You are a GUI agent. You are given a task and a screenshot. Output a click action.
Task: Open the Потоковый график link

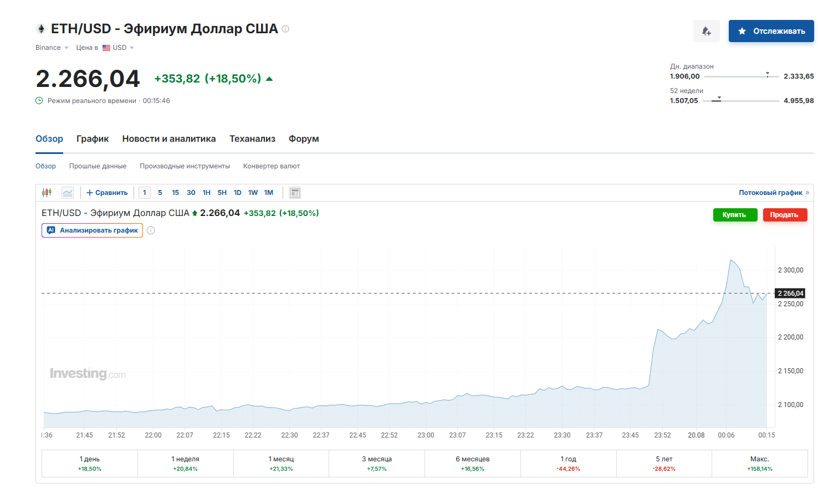click(x=774, y=193)
